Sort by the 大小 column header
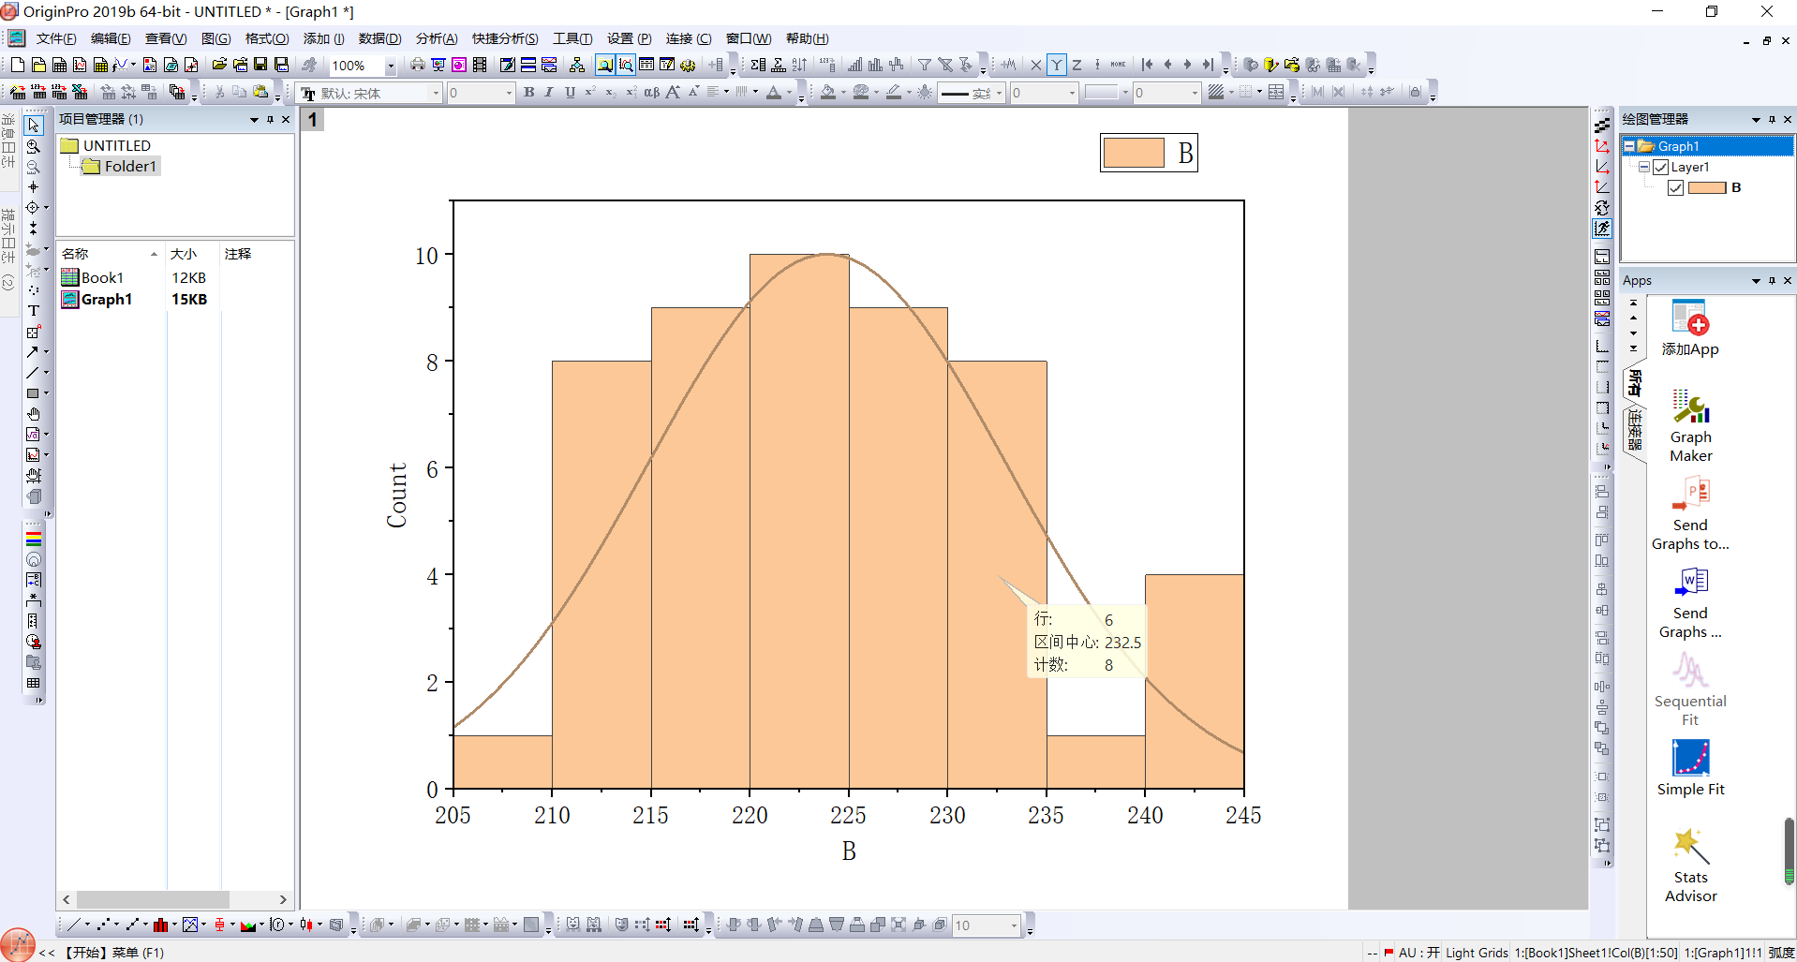 coord(192,254)
